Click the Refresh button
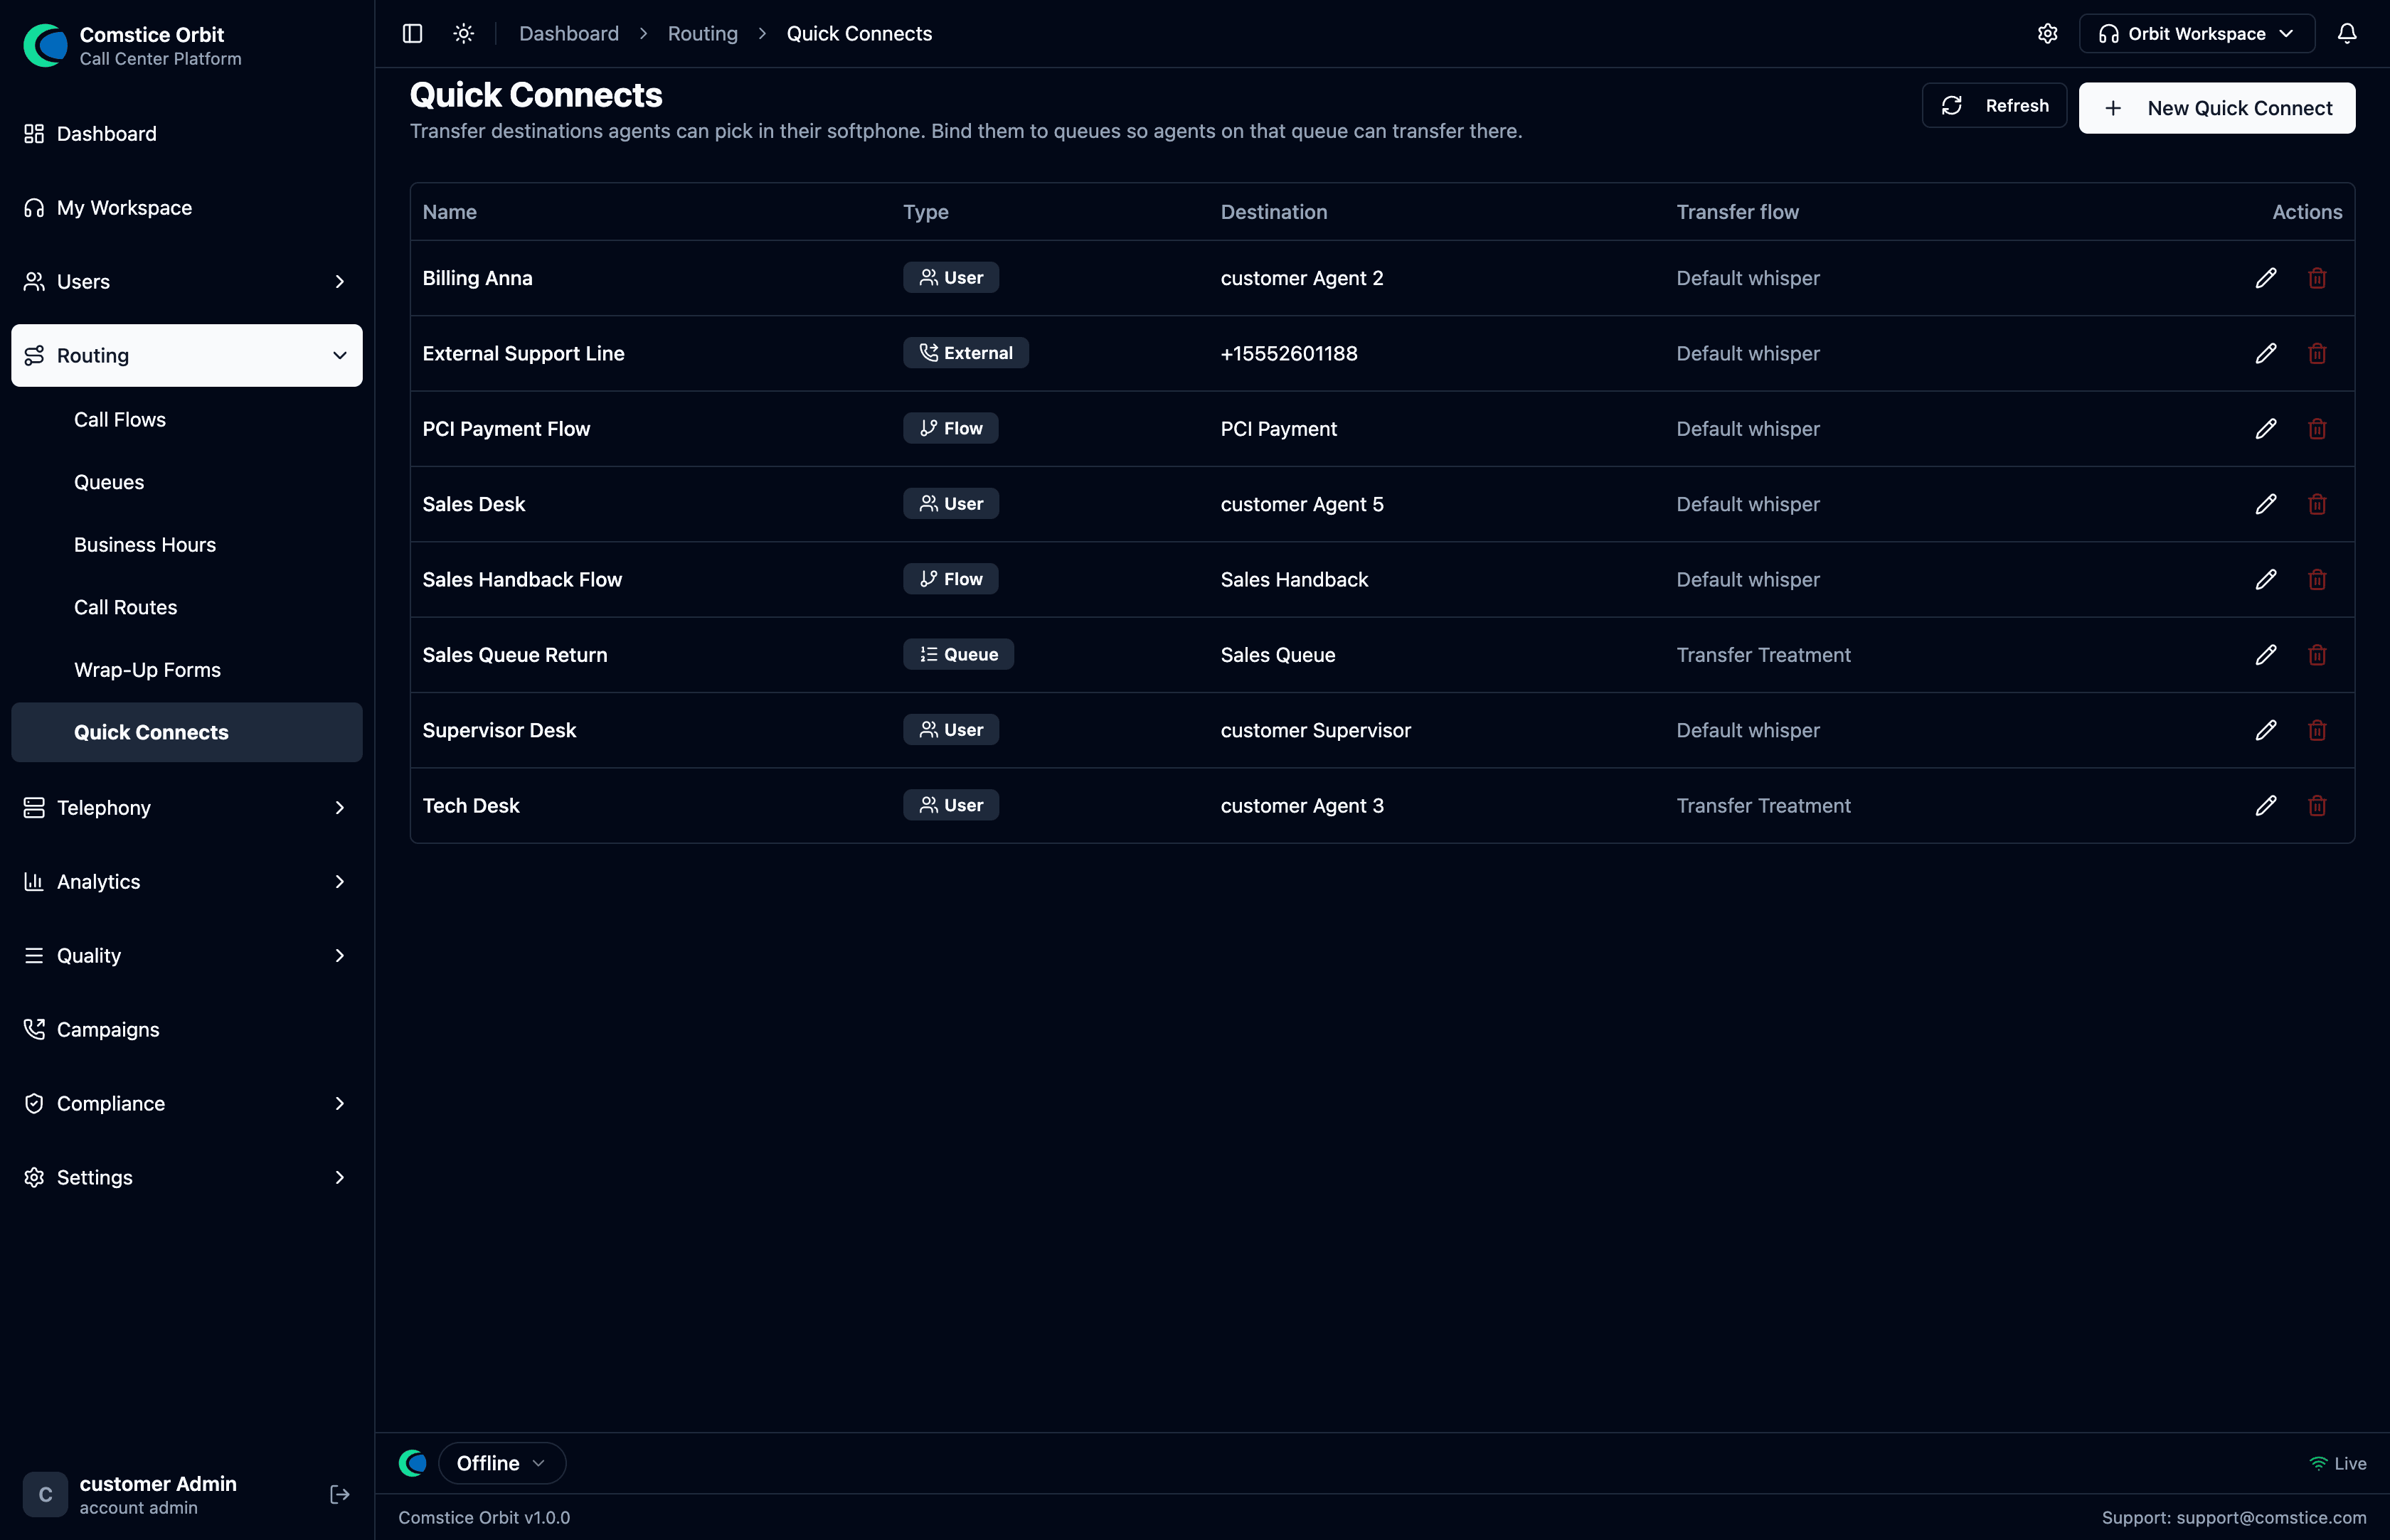The height and width of the screenshot is (1540, 2390). click(1994, 106)
